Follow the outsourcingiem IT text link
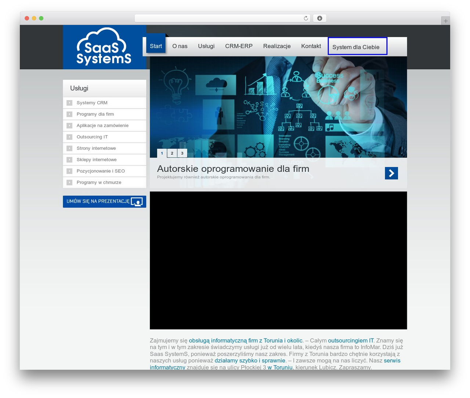The width and height of the screenshot is (470, 398). (351, 341)
